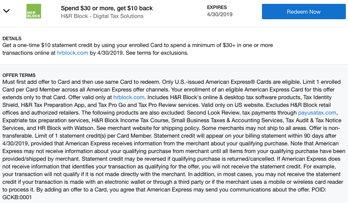Click the DETAILS heading
This screenshot has width=348, height=203.
(12, 38)
